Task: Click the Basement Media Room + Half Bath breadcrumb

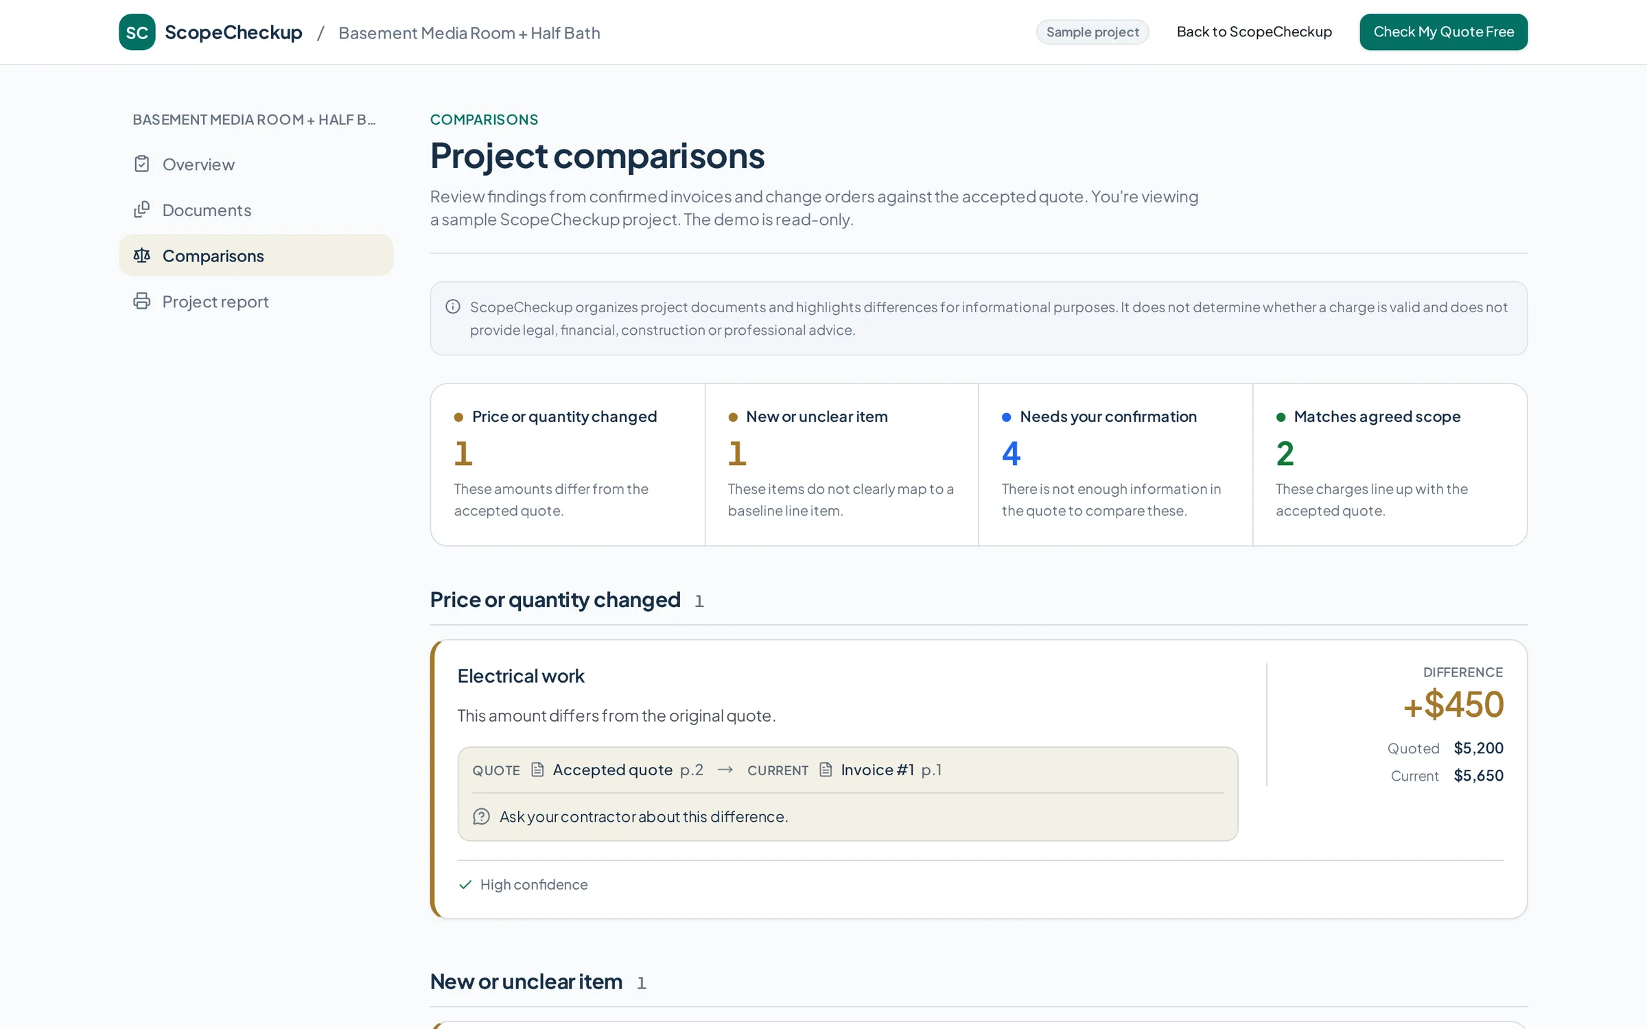Action: pos(469,33)
